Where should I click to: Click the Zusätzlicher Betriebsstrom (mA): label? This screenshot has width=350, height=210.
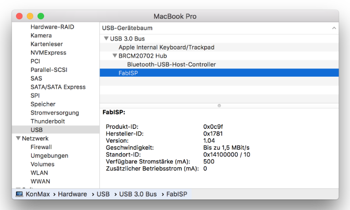152,168
